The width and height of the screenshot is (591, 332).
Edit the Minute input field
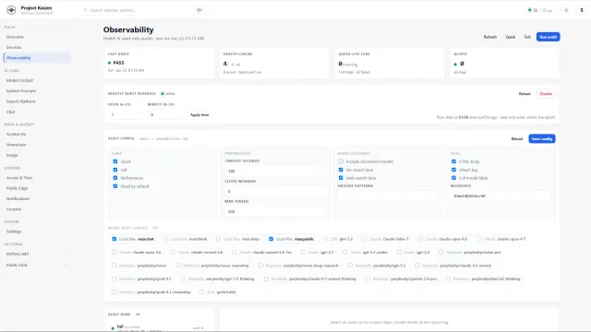(165, 114)
